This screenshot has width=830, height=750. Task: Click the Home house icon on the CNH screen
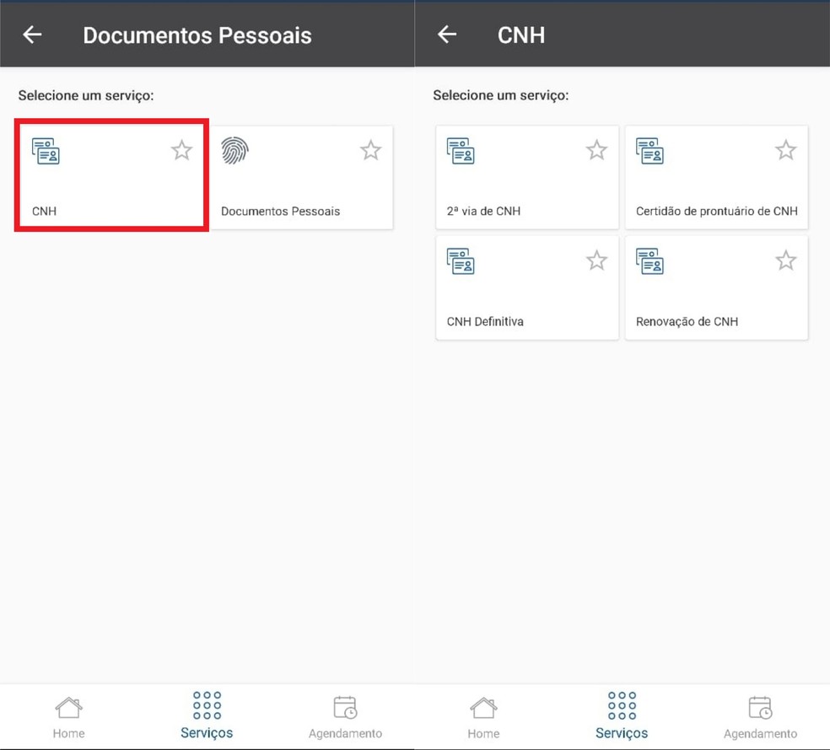(483, 707)
